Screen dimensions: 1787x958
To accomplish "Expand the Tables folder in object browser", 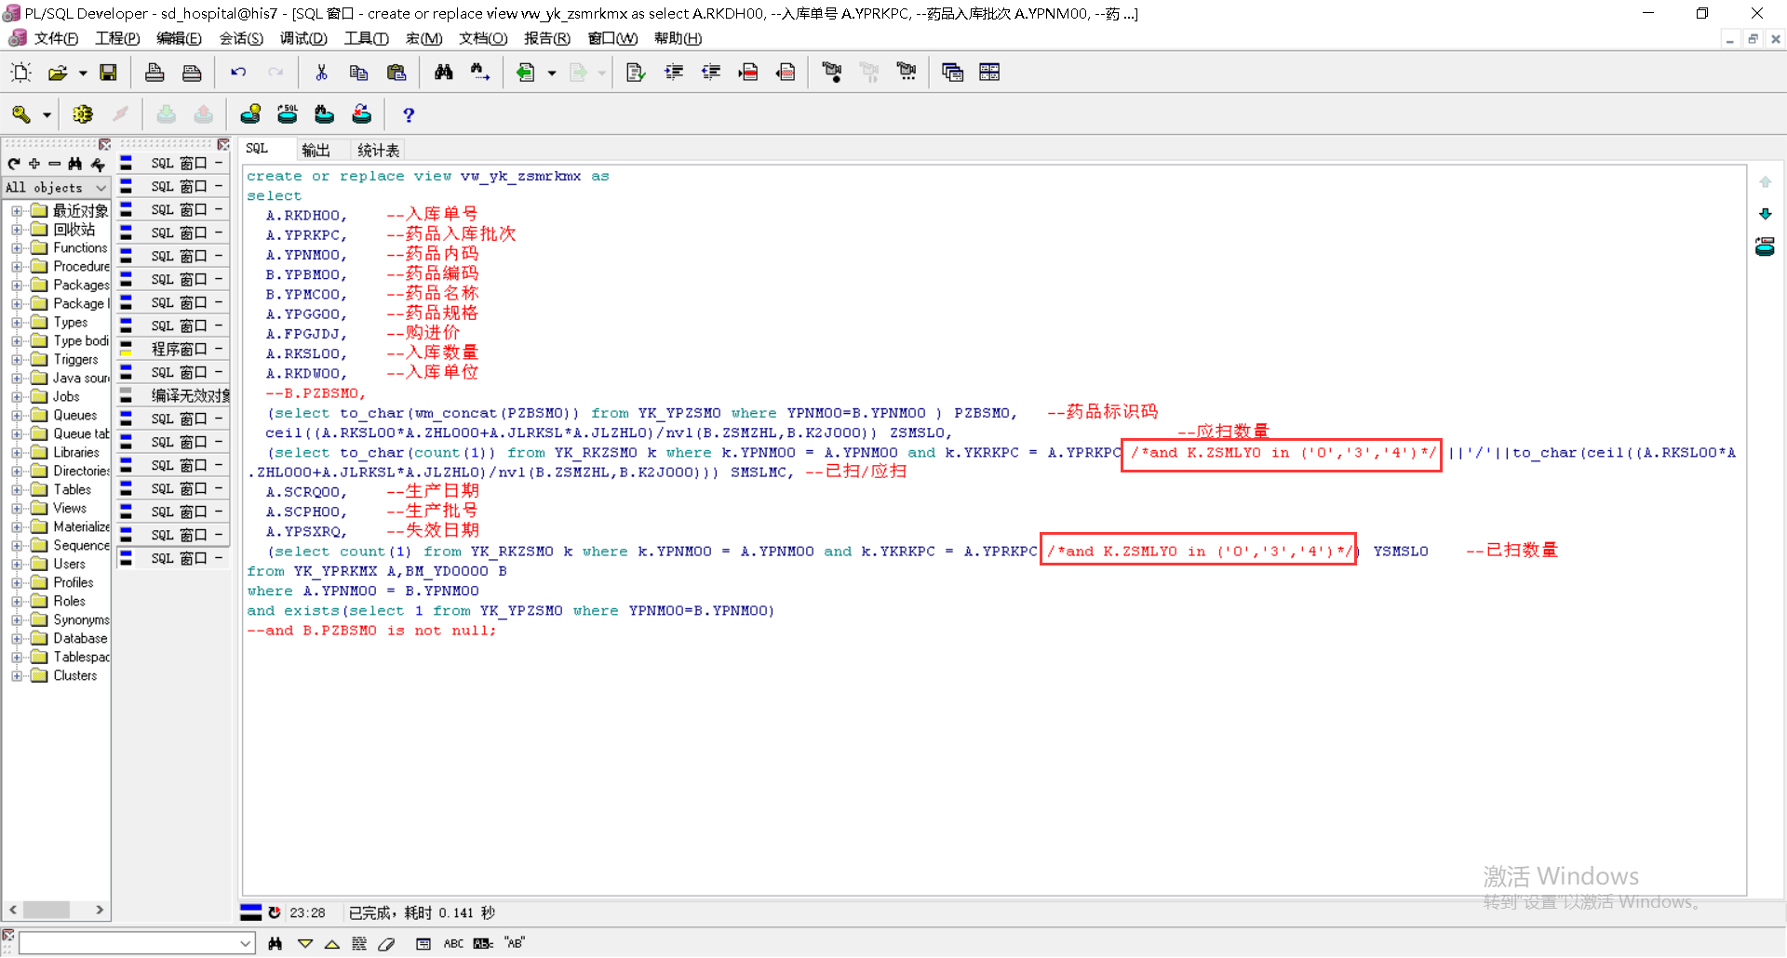I will point(17,490).
